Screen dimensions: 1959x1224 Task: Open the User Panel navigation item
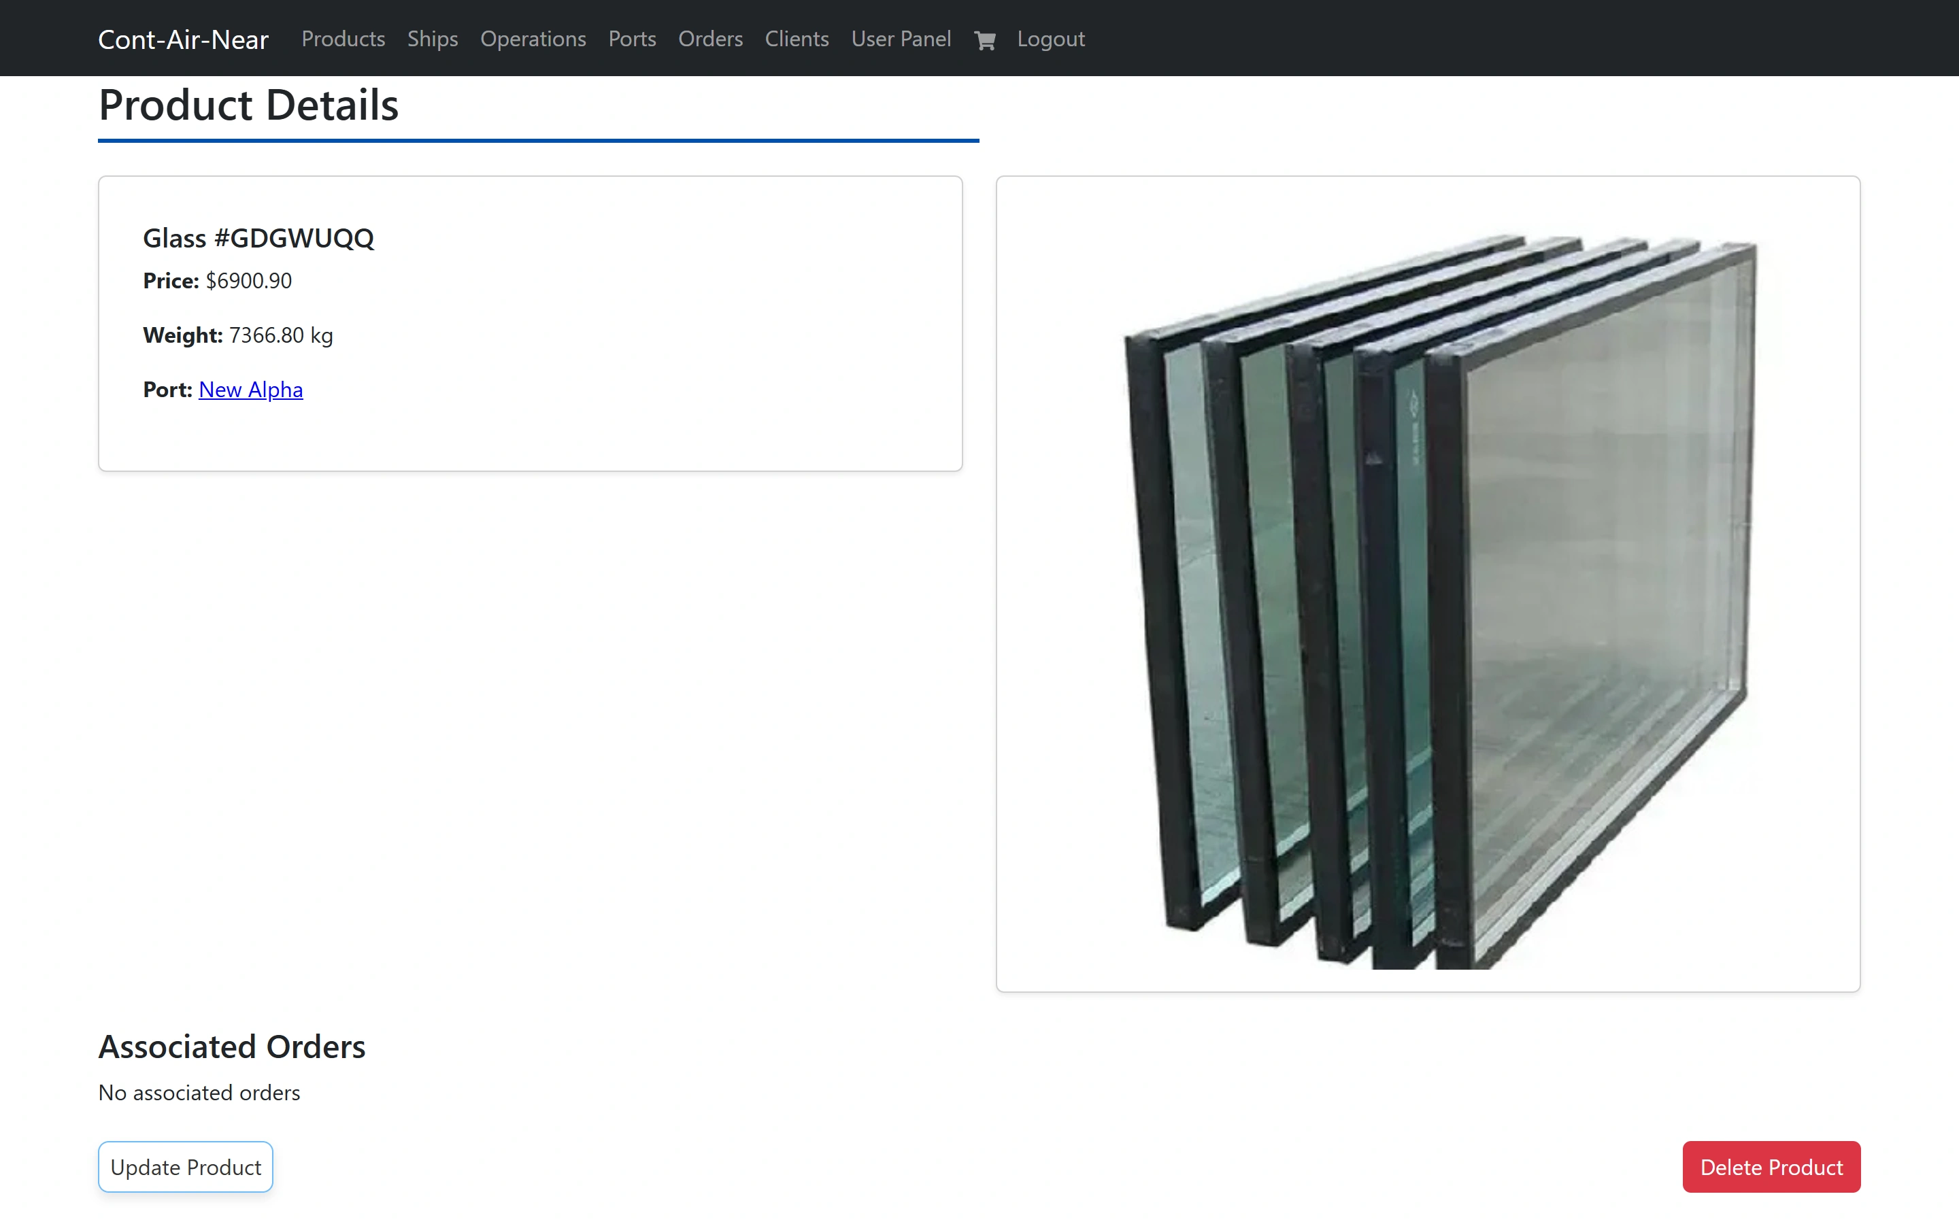pos(901,39)
